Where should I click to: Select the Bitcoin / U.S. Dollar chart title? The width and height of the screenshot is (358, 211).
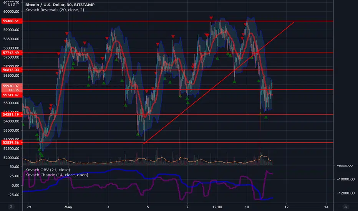[x=60, y=5]
